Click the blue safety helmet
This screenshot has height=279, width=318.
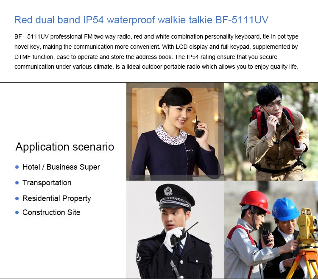[x=285, y=209]
